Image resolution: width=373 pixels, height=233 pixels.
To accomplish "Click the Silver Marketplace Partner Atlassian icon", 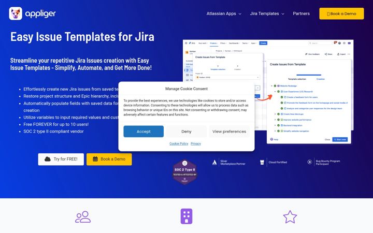I will pyautogui.click(x=214, y=163).
